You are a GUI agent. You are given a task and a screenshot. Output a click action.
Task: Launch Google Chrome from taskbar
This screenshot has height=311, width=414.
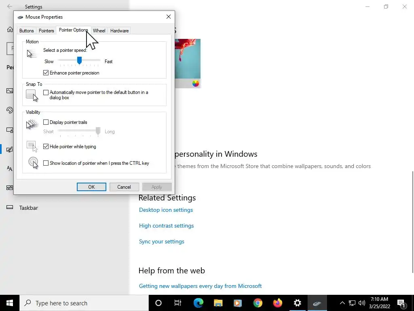(258, 303)
